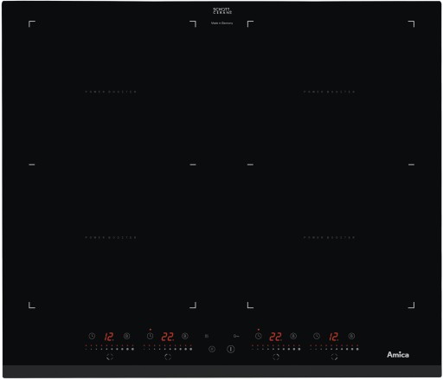Tap the power slider under the left 22 display
The width and height of the screenshot is (443, 380).
coord(168,347)
